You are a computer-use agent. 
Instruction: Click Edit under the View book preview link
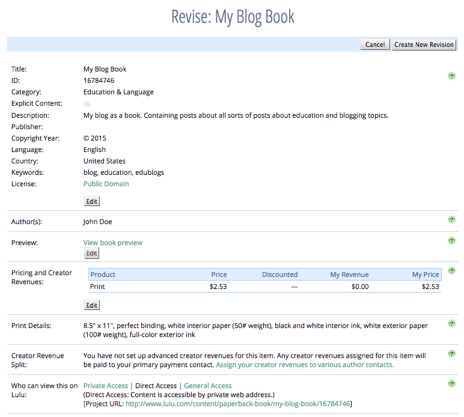coord(92,254)
